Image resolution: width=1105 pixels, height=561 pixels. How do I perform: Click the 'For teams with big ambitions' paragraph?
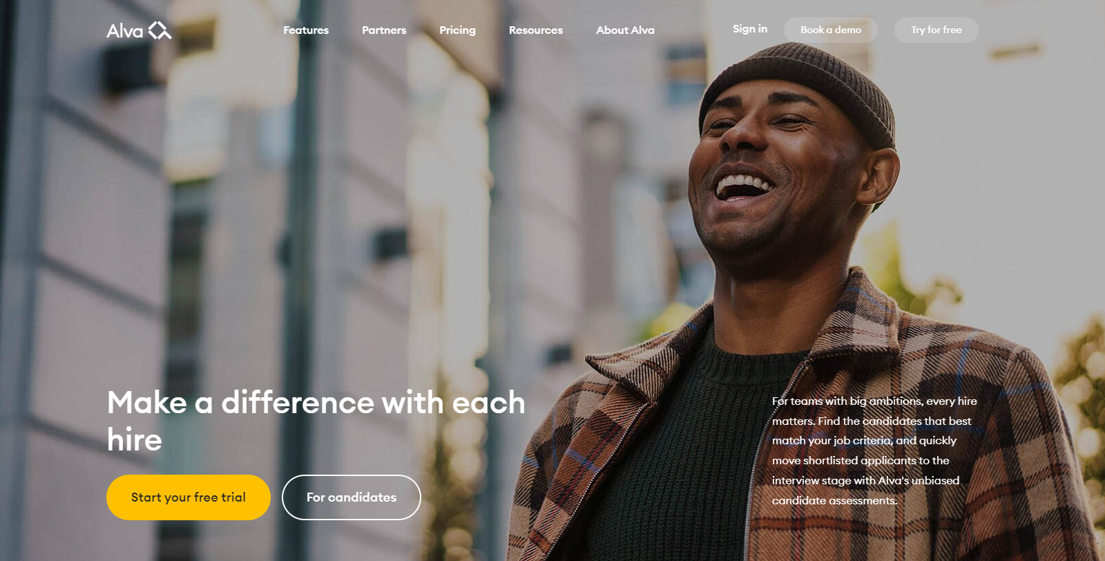pos(874,450)
